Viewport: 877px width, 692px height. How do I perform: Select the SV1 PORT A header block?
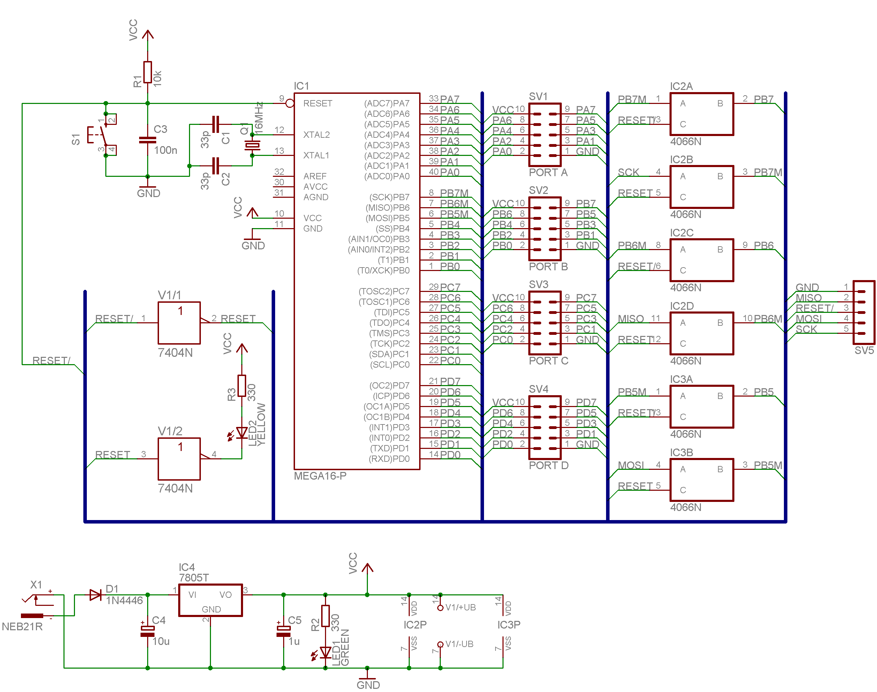pos(545,135)
